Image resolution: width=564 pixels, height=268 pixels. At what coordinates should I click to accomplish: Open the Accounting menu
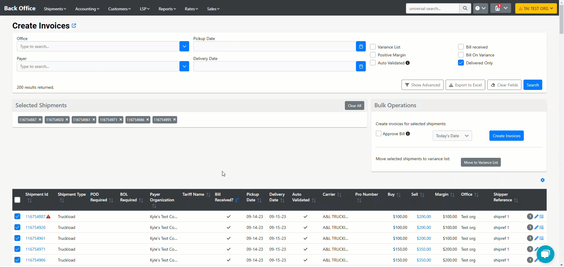(87, 9)
